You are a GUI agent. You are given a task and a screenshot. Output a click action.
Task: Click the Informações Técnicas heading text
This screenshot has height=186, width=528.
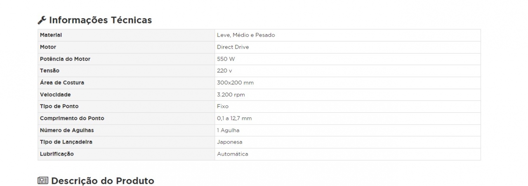pyautogui.click(x=100, y=20)
